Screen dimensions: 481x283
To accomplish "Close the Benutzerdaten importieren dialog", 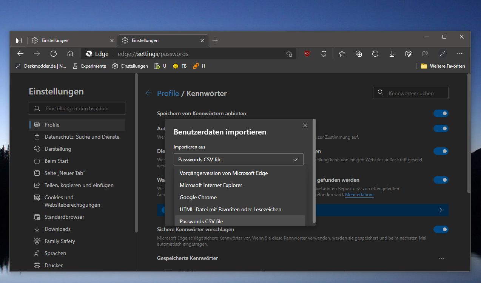I will (x=305, y=125).
